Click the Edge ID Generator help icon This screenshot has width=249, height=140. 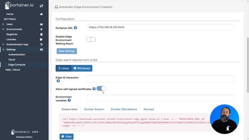(x=58, y=81)
